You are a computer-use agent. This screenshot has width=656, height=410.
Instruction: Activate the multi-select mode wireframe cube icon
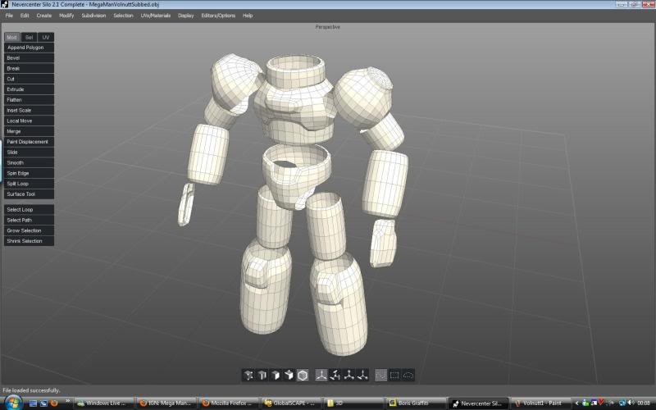tap(303, 375)
